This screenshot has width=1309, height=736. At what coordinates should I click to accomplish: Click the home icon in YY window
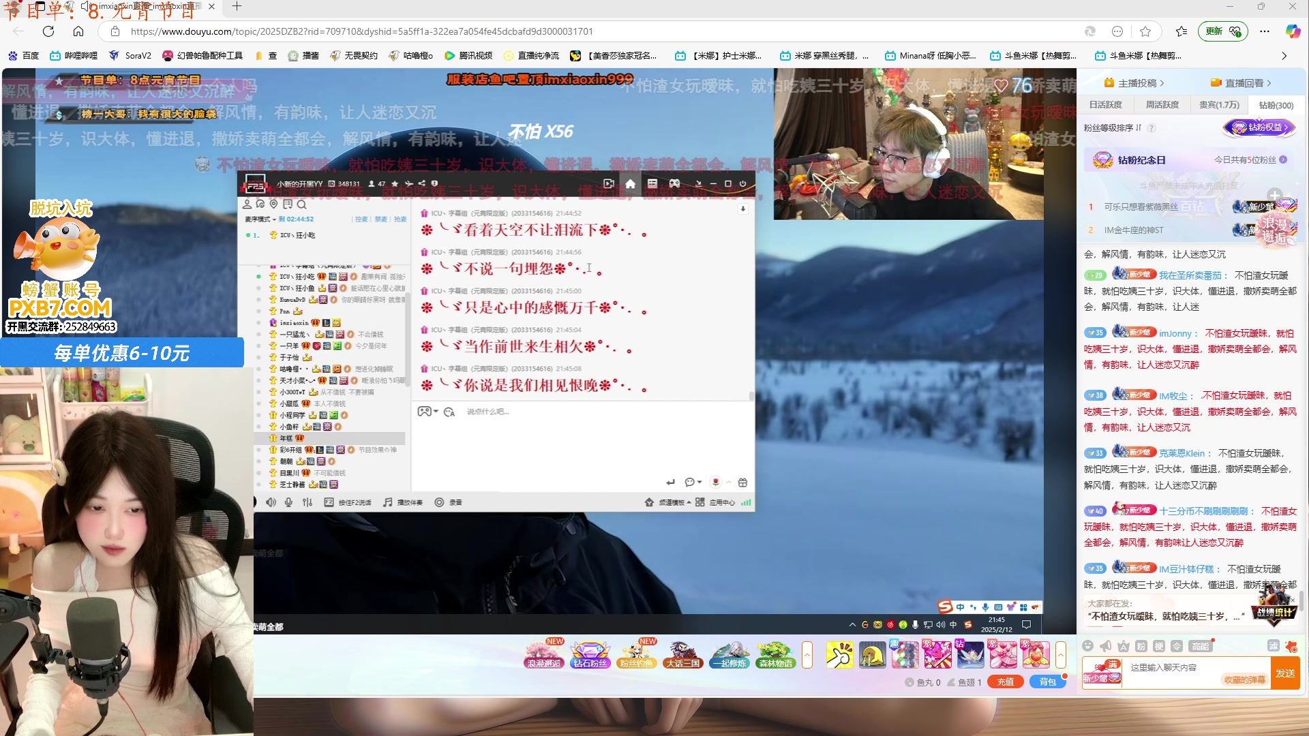coord(630,183)
